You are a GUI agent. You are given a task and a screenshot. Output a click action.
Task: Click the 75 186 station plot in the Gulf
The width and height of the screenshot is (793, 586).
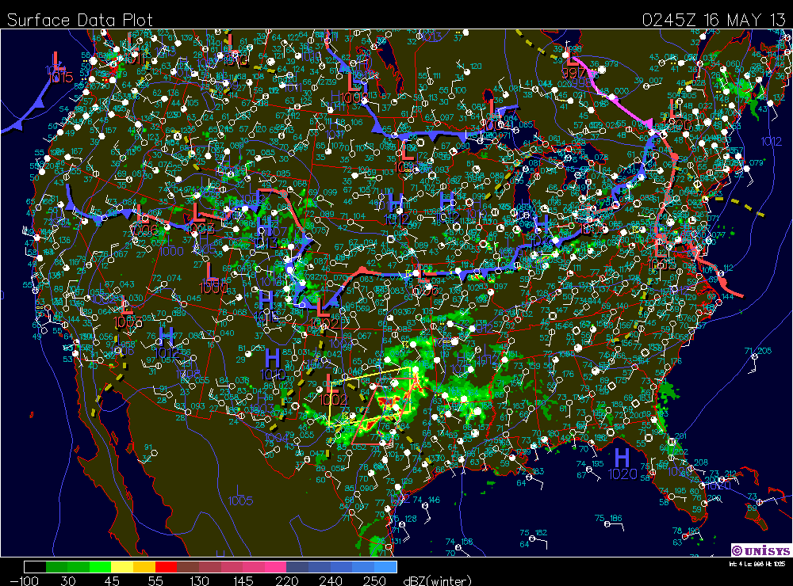tap(607, 519)
